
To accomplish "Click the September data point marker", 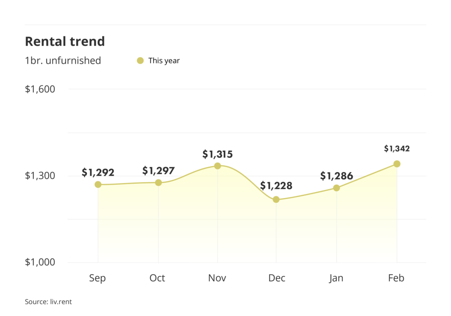I will pos(98,185).
